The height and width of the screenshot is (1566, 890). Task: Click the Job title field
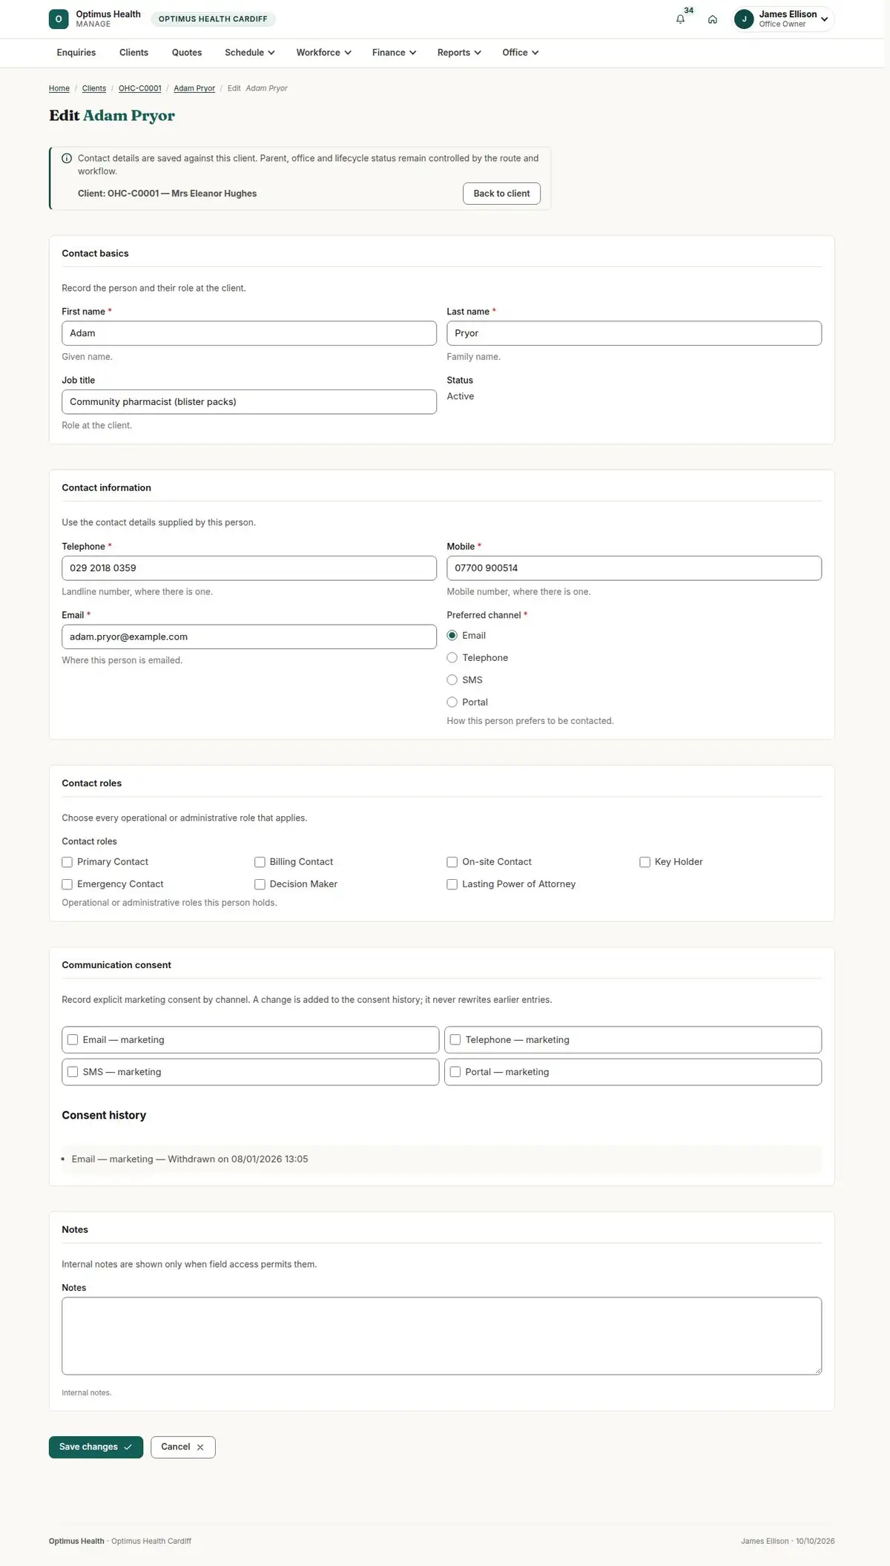249,402
